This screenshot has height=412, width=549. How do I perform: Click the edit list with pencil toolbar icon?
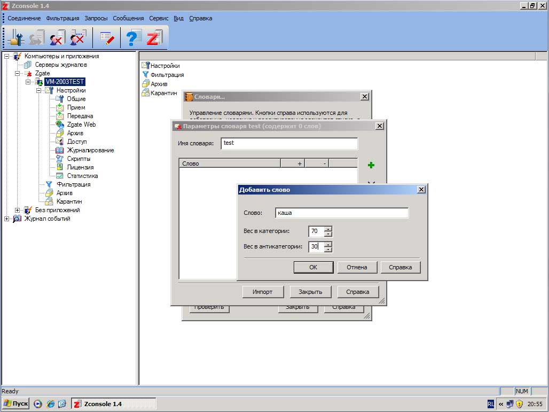coord(107,37)
